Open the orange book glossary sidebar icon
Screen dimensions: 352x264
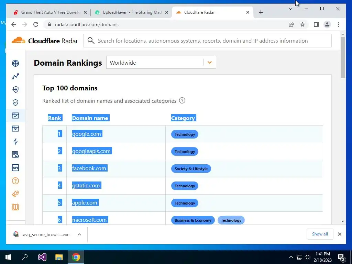[15, 207]
